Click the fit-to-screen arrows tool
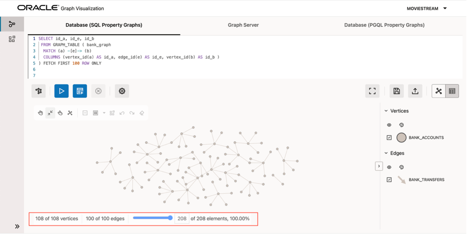Screen dimensions: 467x235 point(50,113)
